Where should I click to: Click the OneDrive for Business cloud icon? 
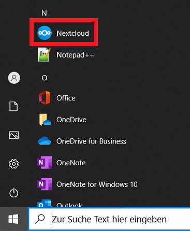[x=45, y=141]
